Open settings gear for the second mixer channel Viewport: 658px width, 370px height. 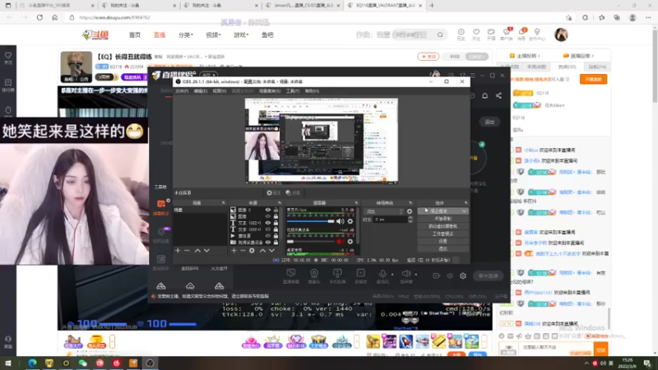[350, 242]
